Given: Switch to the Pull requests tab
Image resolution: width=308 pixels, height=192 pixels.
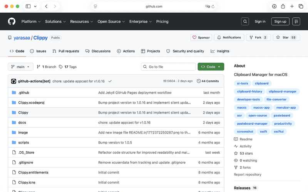Looking at the screenshot, I should (65, 51).
